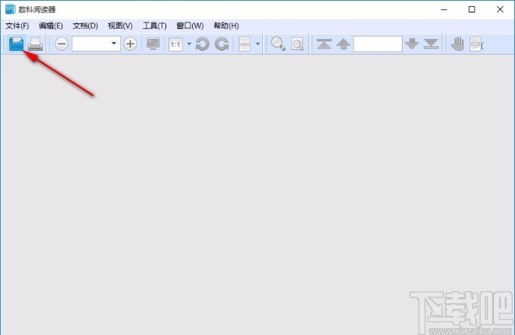Image resolution: width=515 pixels, height=335 pixels.
Task: Click the 数科阅读器 app icon in title bar
Action: [x=10, y=9]
